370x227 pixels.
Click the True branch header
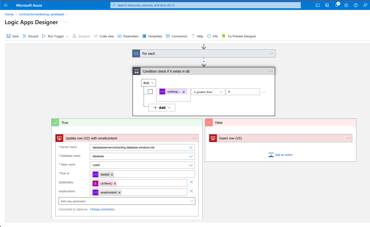127,123
